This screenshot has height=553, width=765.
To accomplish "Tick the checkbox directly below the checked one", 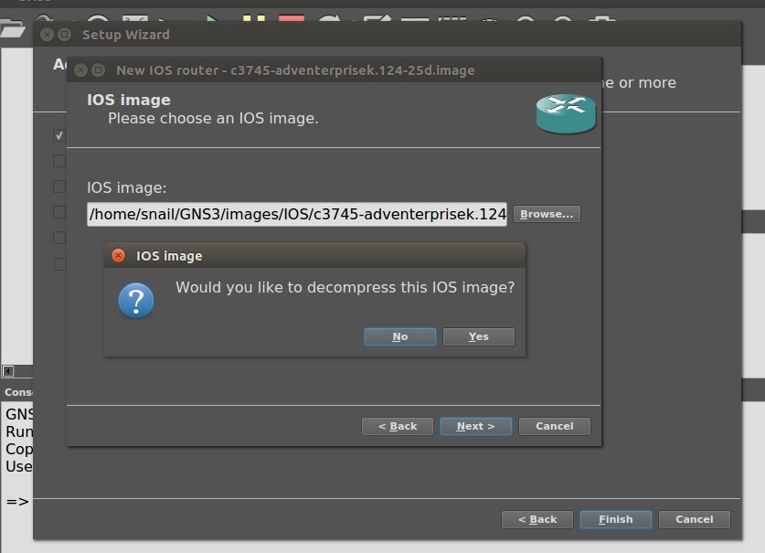I will pyautogui.click(x=59, y=161).
